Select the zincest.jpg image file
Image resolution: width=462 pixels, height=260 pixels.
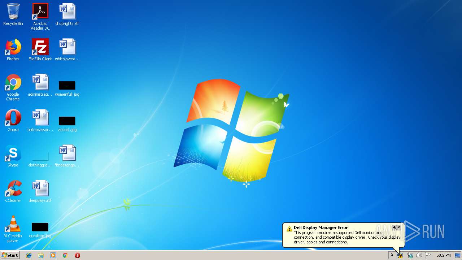pyautogui.click(x=67, y=123)
